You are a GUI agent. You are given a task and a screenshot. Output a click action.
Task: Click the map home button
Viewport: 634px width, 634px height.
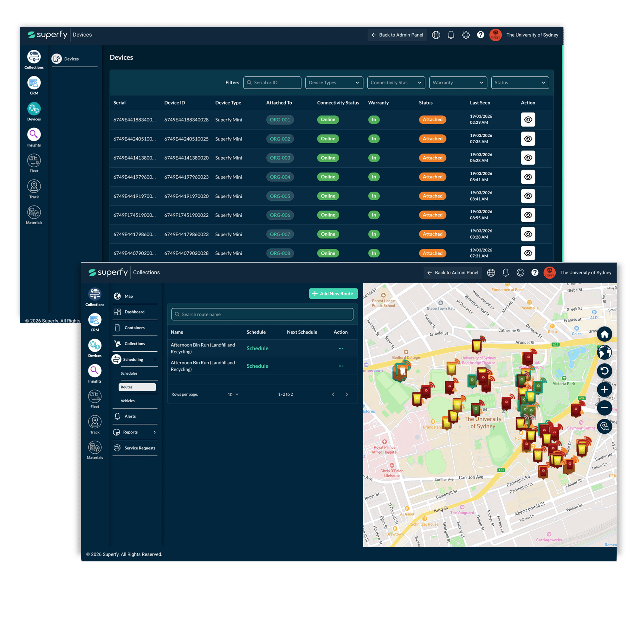pyautogui.click(x=604, y=334)
